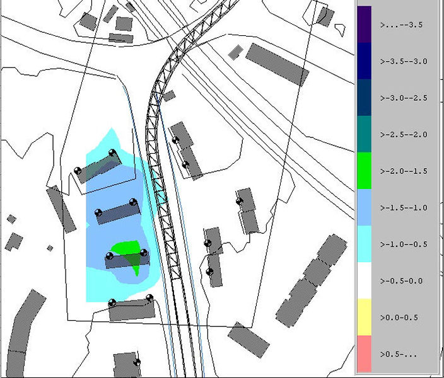Click the receiver marker on the bottommost building
Viewport: 444px width, 378px height.
coord(136,362)
